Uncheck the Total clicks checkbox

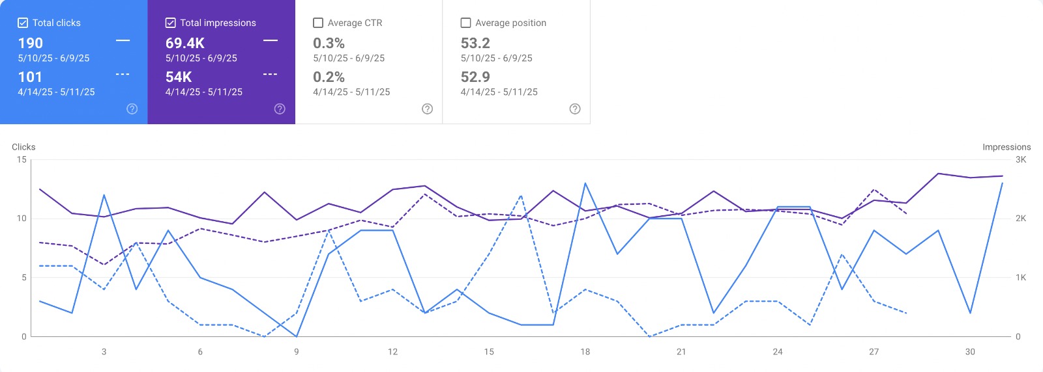click(x=23, y=23)
